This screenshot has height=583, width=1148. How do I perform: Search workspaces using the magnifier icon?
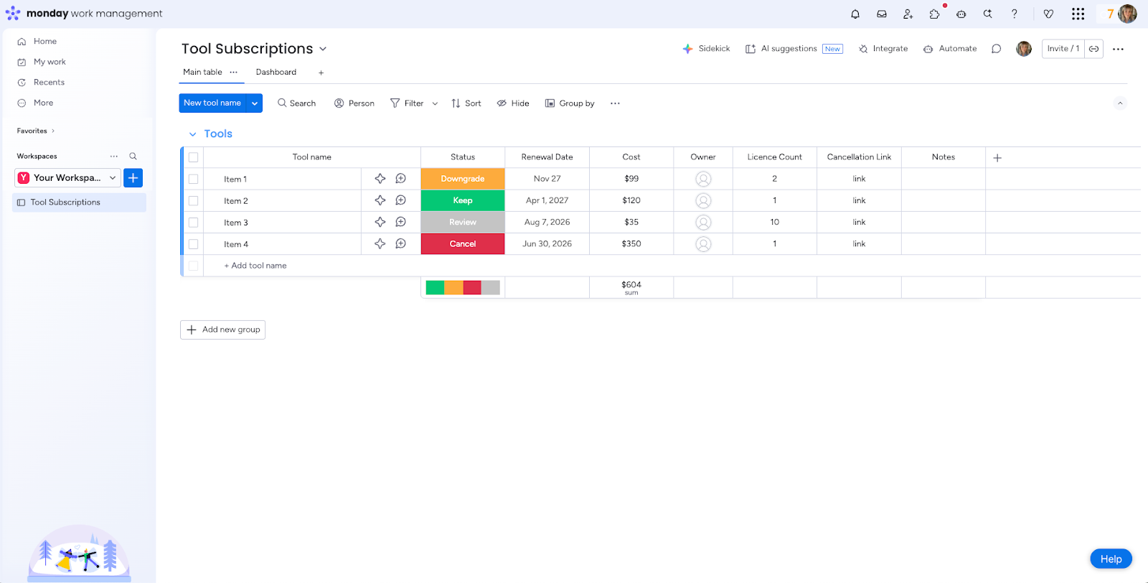click(x=133, y=157)
